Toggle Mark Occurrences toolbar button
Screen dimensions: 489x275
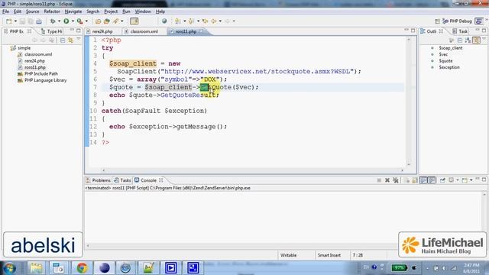click(134, 21)
